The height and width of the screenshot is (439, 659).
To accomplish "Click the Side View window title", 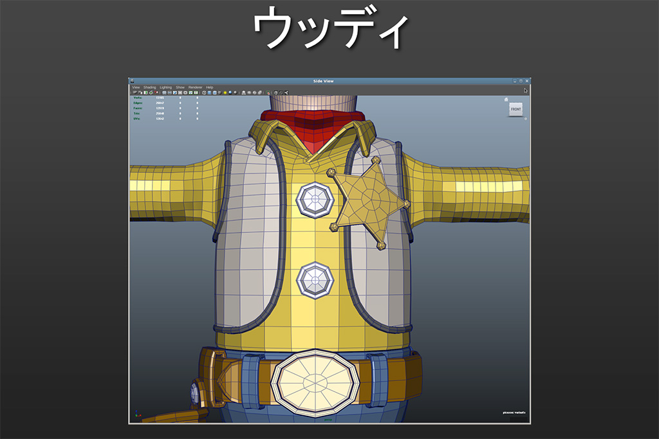I will [x=323, y=81].
